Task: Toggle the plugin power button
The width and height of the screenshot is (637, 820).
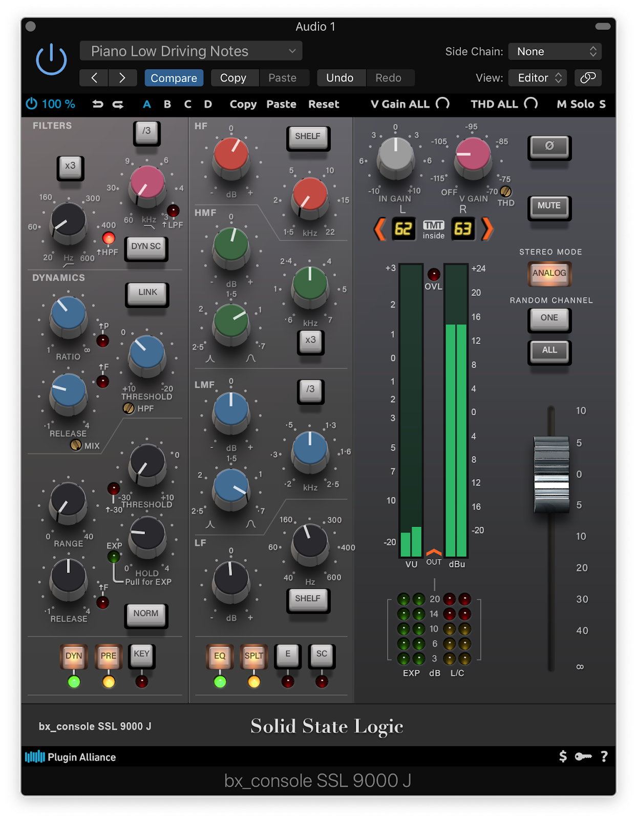Action: tap(51, 59)
